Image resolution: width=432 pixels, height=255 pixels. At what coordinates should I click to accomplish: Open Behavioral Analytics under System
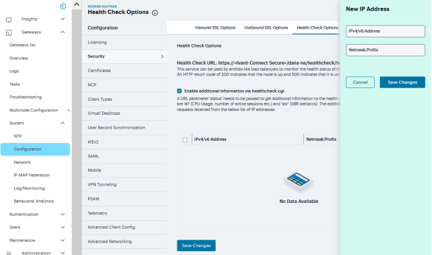coord(33,201)
